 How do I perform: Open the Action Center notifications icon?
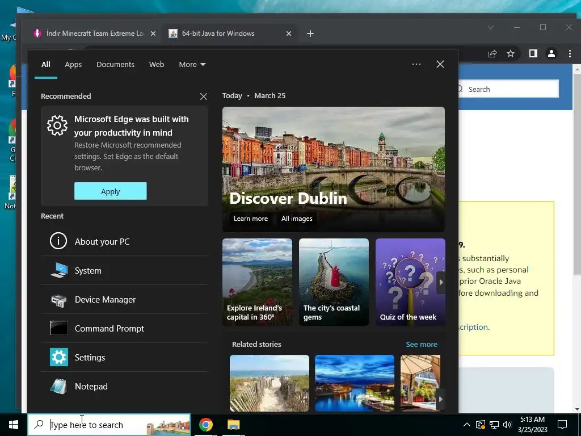tap(562, 425)
